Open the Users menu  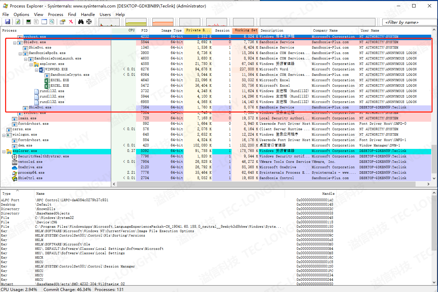105,14
